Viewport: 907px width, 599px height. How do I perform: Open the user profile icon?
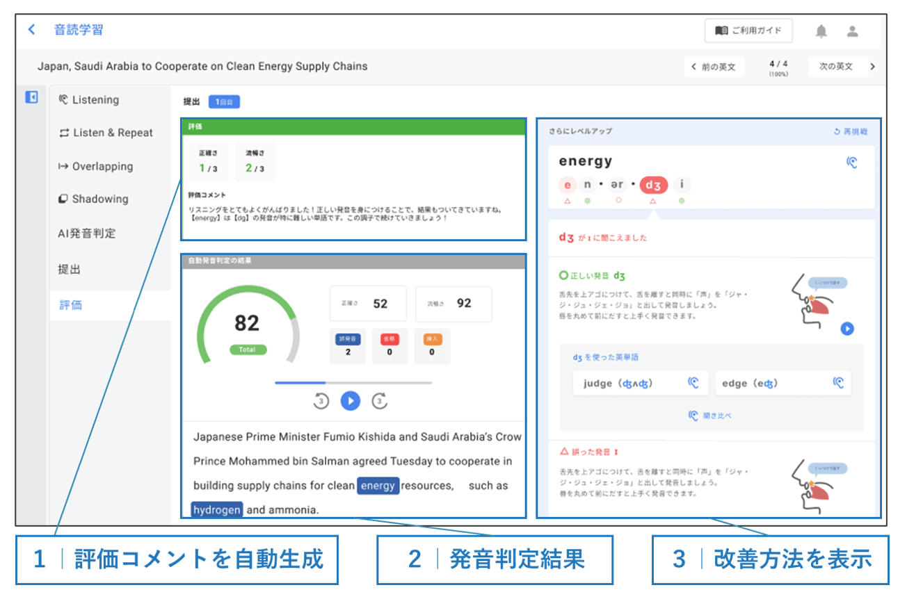point(852,31)
